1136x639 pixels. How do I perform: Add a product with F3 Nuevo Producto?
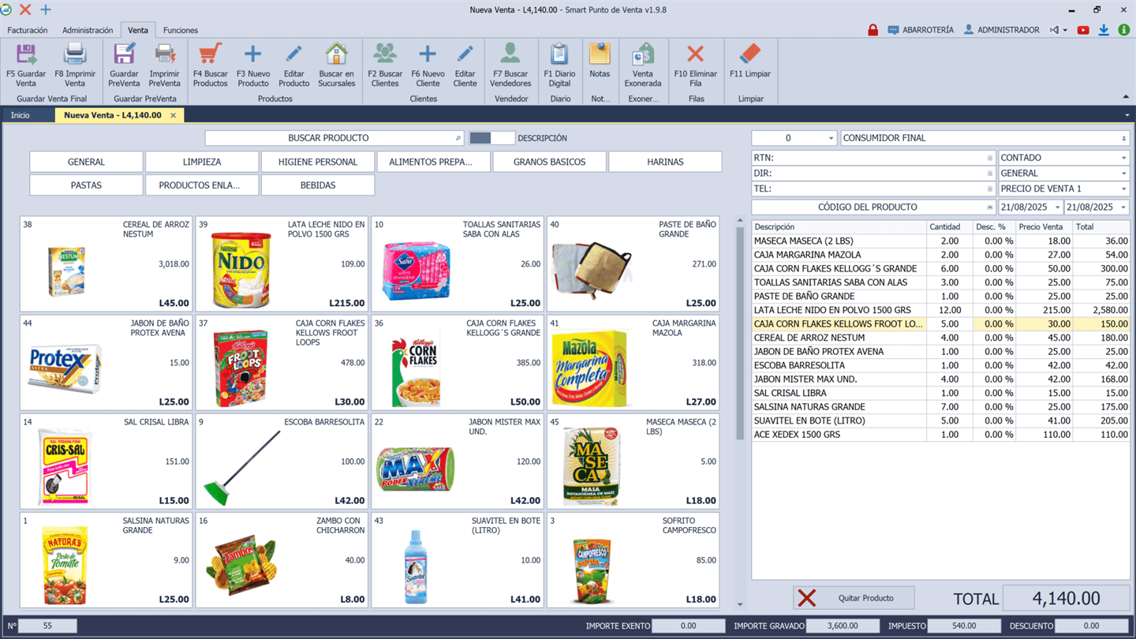point(253,65)
